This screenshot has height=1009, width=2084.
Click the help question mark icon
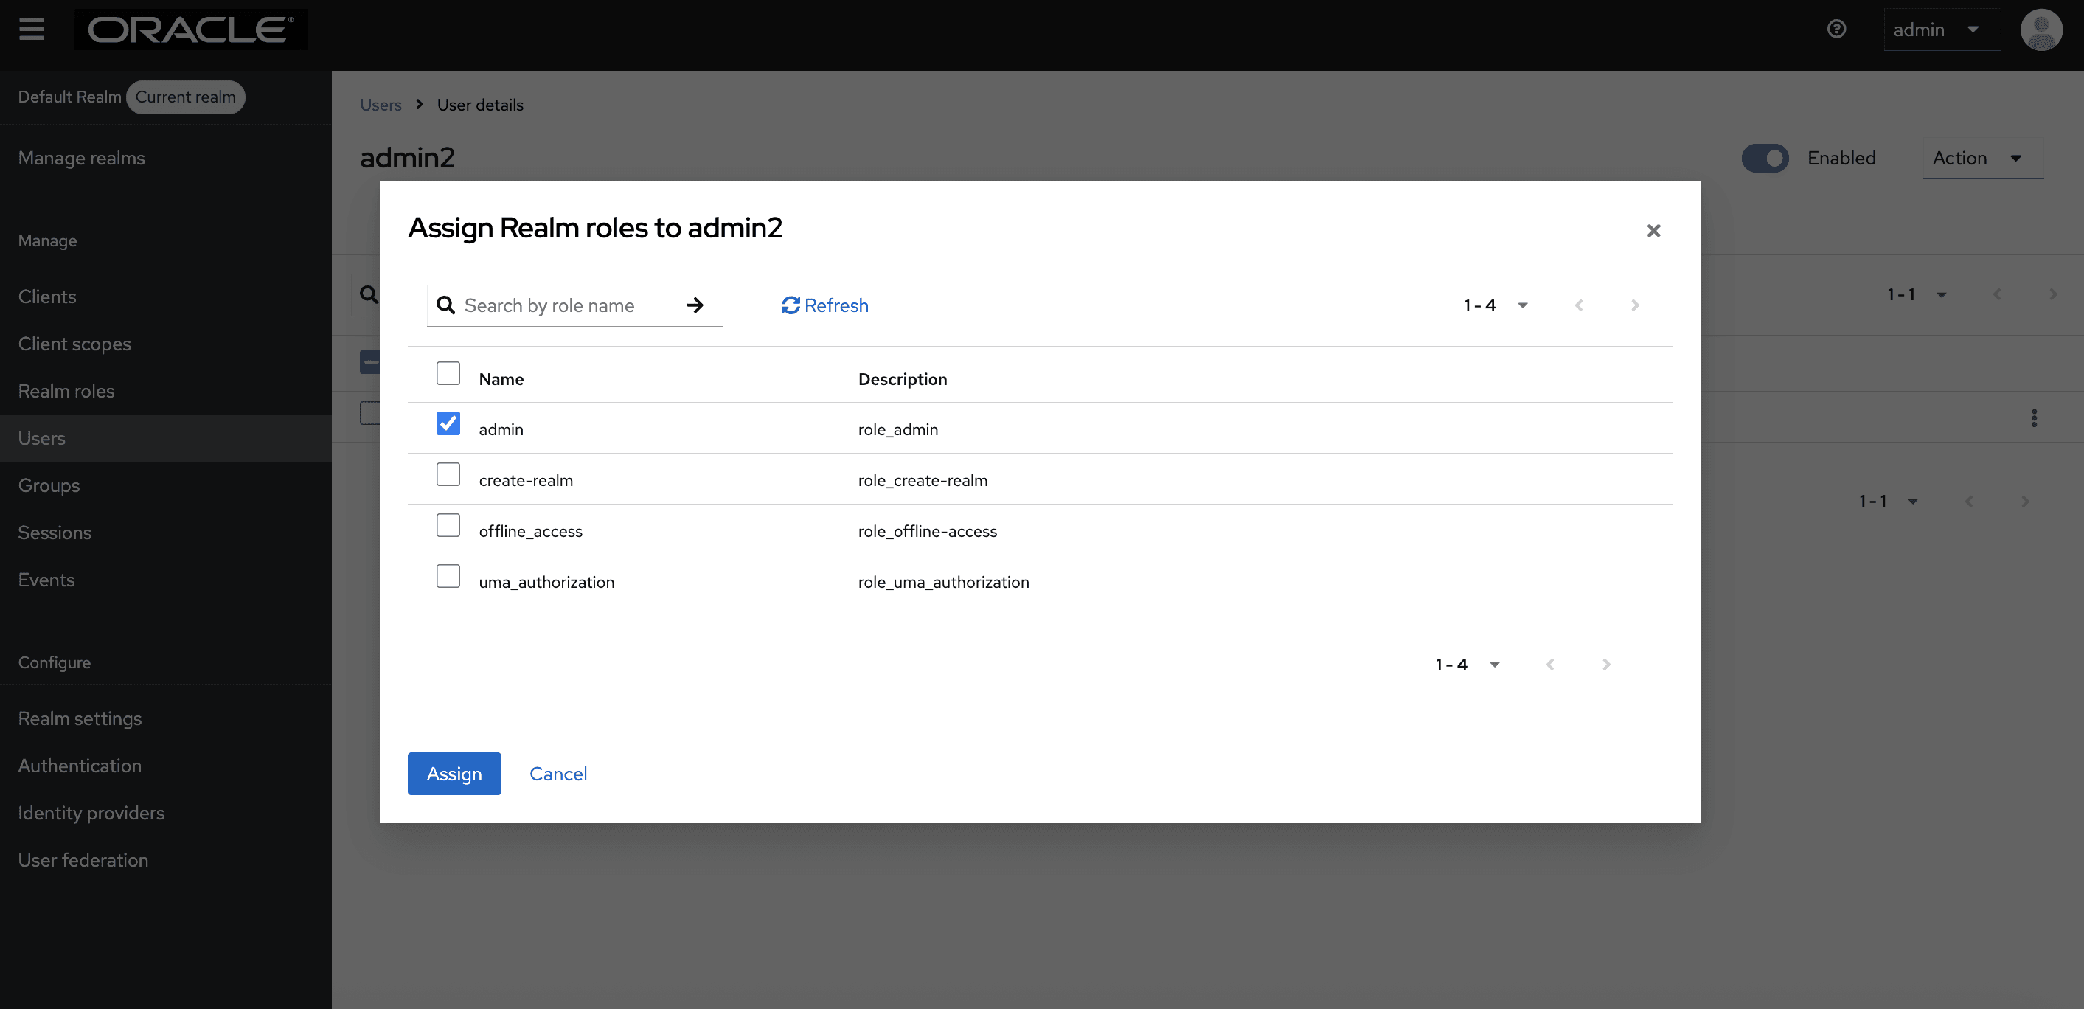[1836, 29]
